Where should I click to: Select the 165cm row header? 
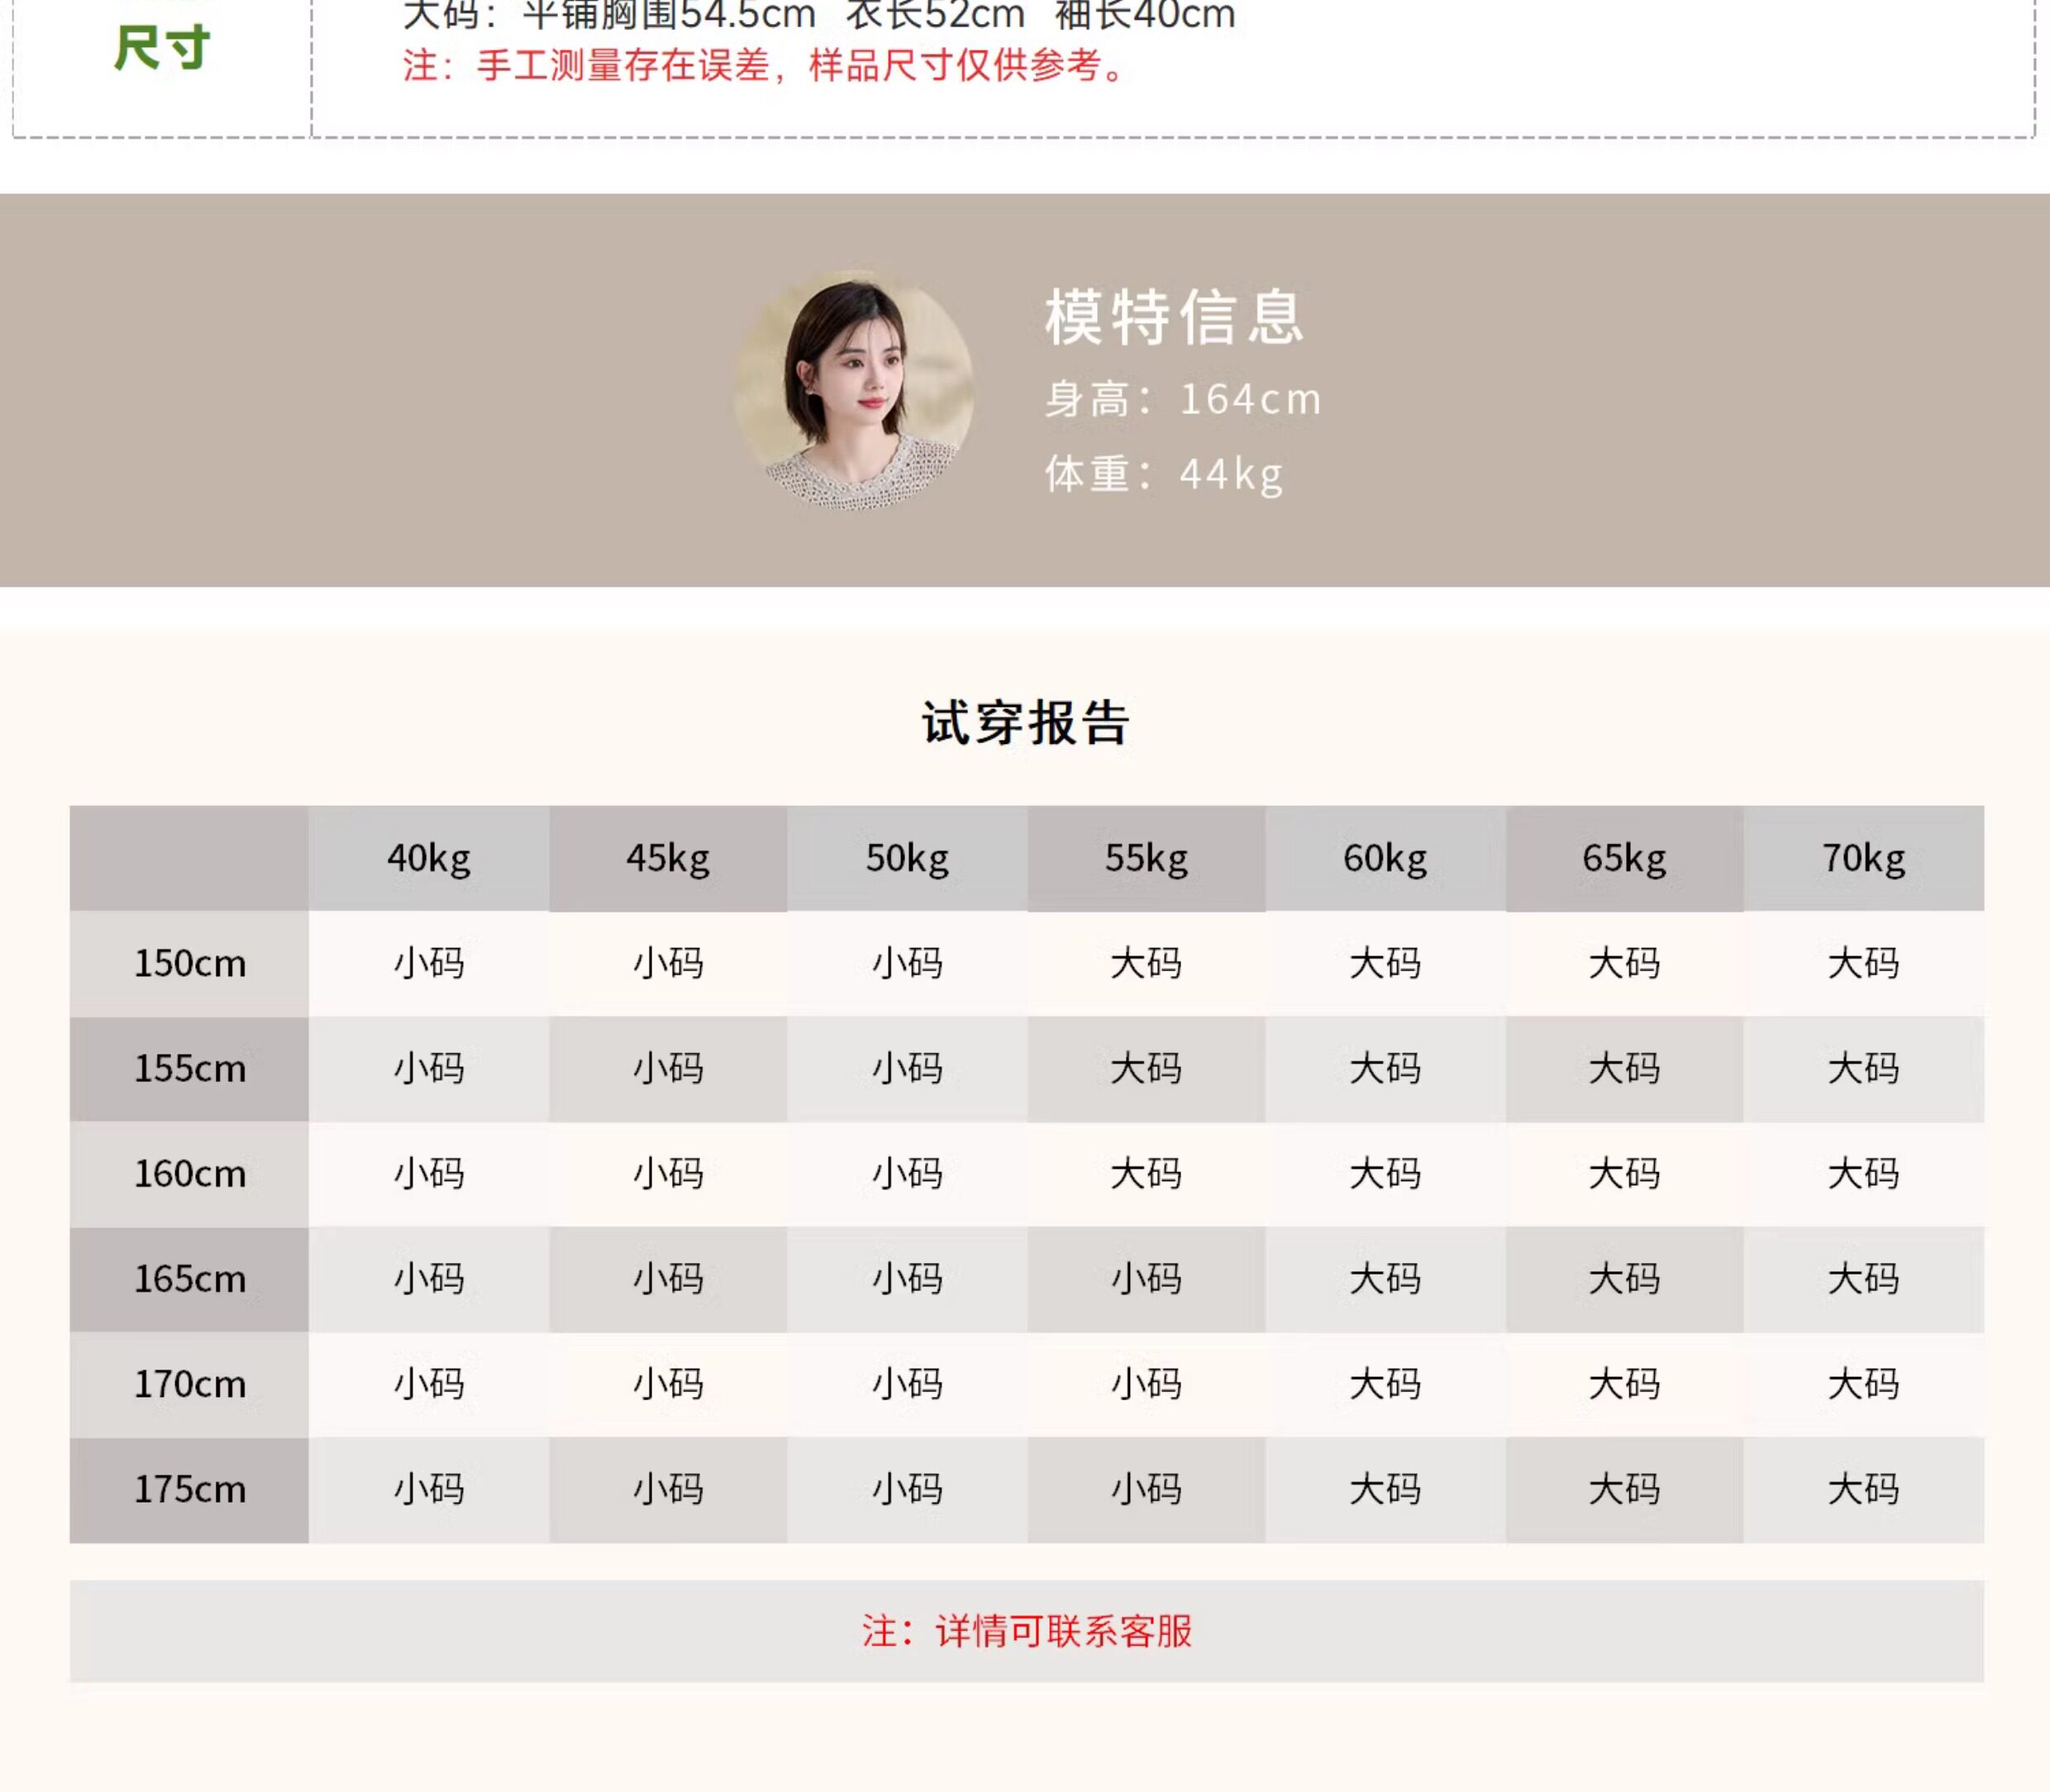(x=190, y=1279)
